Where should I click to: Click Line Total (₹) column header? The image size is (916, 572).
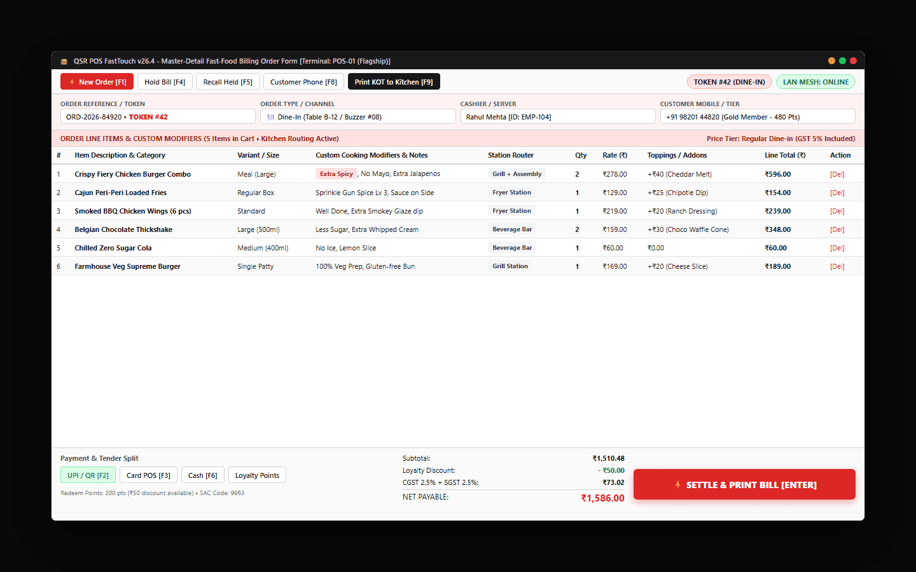(785, 155)
